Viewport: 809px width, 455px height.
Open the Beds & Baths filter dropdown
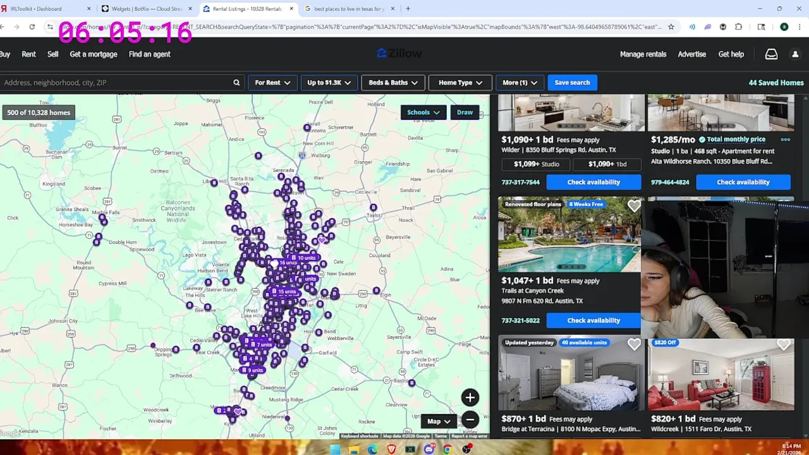pos(393,83)
